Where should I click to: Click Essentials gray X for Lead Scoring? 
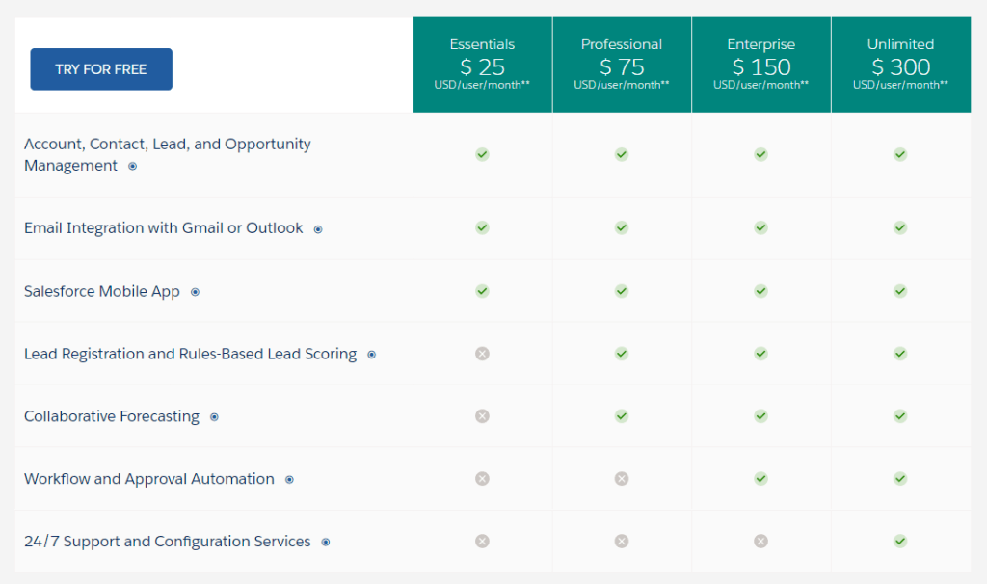[x=482, y=354]
